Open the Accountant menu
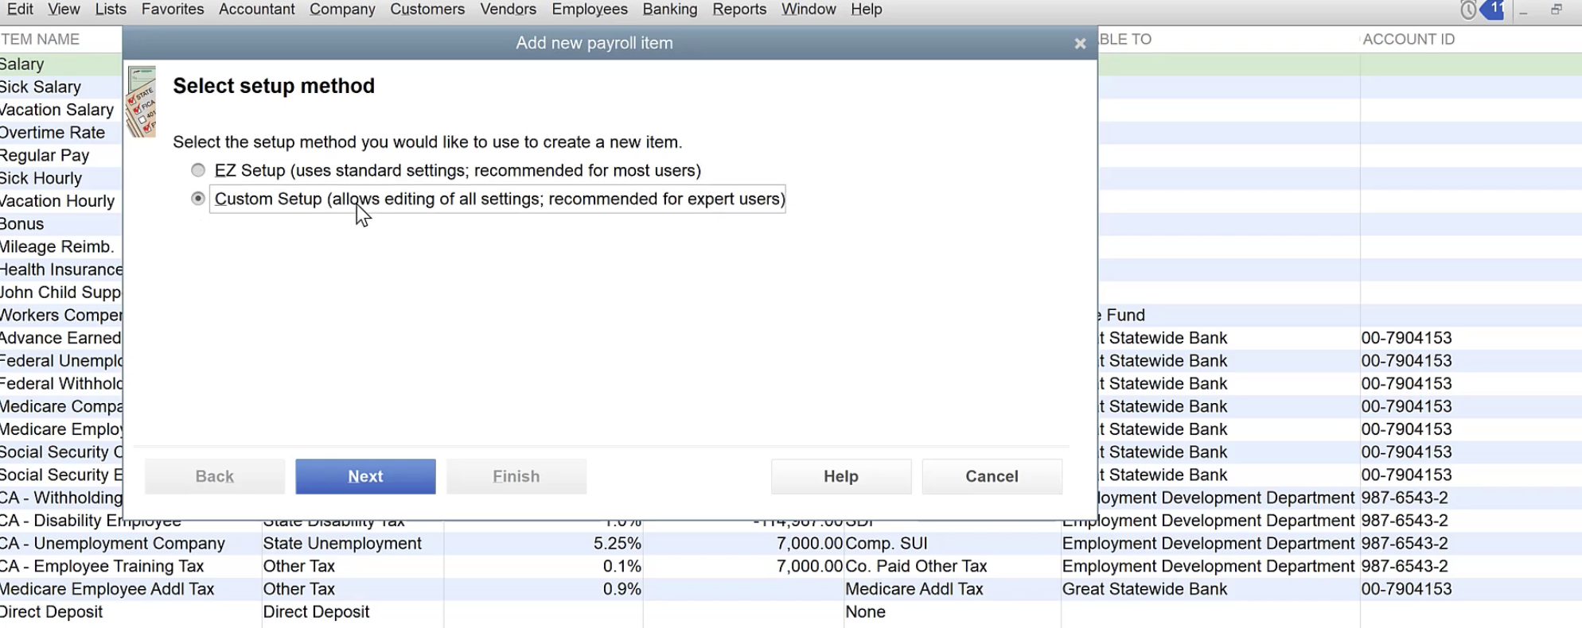The width and height of the screenshot is (1582, 628). pyautogui.click(x=256, y=10)
